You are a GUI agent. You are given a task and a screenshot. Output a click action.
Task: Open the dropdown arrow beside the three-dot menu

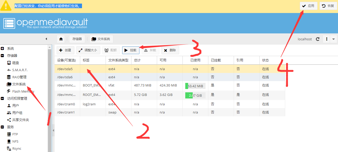(333, 39)
